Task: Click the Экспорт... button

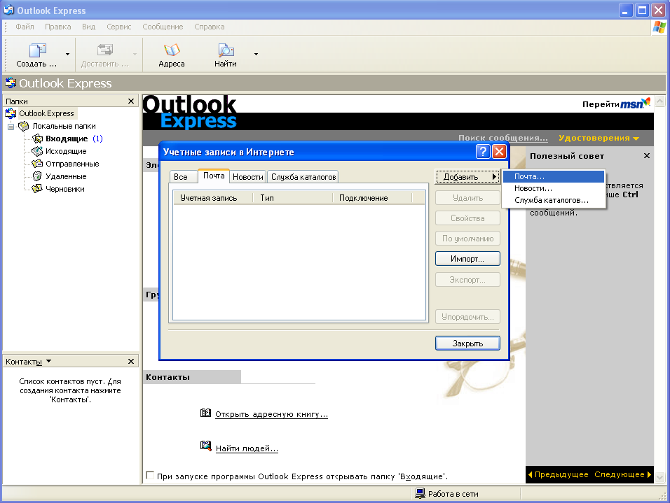Action: tap(467, 280)
